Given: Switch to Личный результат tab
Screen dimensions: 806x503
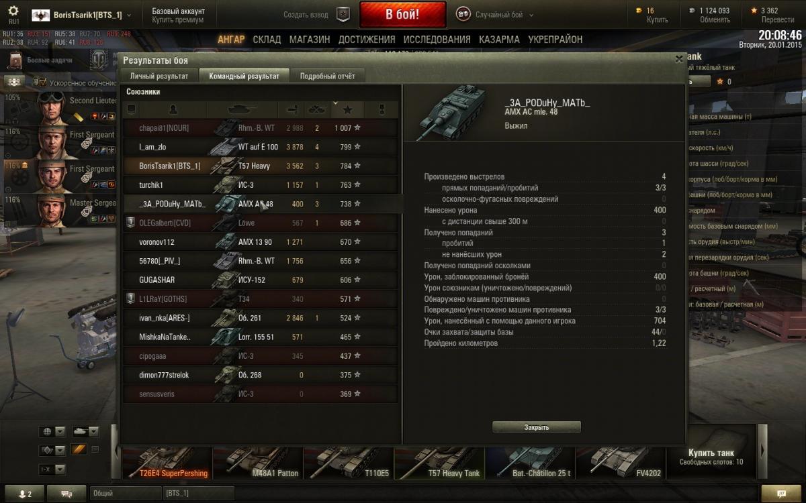Looking at the screenshot, I should point(159,76).
